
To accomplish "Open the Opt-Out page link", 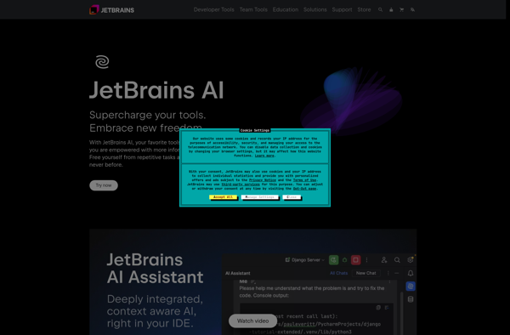I will 305,189.
